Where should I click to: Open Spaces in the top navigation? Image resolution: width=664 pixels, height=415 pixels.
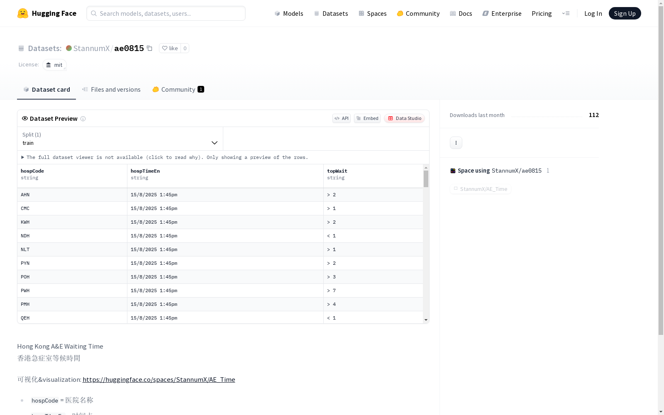(x=373, y=13)
